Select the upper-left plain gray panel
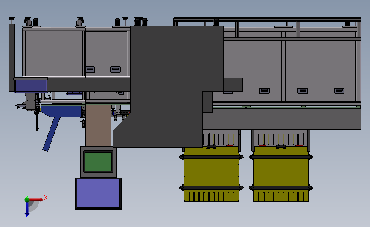Screen dimensions: 370x227 (x=54, y=53)
